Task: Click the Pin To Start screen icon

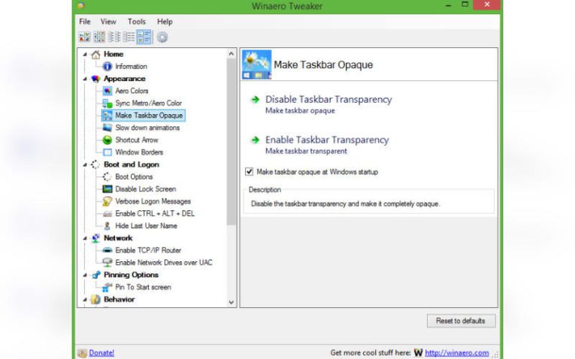Action: pos(107,287)
